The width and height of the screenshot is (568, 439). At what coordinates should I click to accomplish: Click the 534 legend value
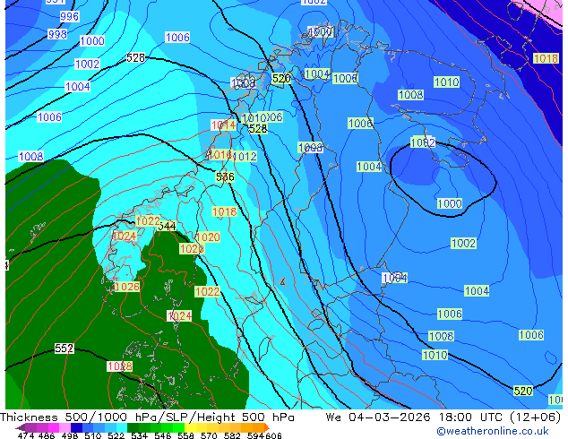(x=140, y=435)
